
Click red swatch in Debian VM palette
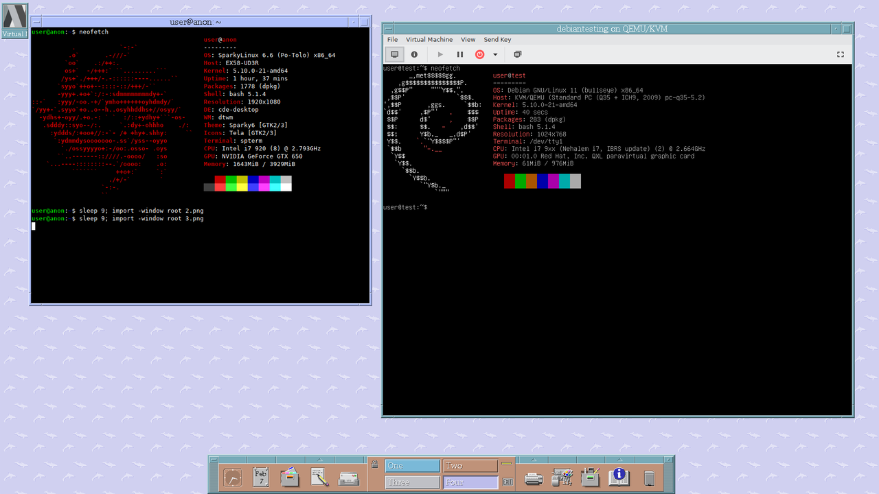coord(510,180)
